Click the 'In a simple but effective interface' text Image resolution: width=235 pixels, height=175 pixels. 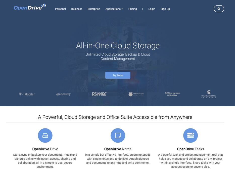point(118,159)
